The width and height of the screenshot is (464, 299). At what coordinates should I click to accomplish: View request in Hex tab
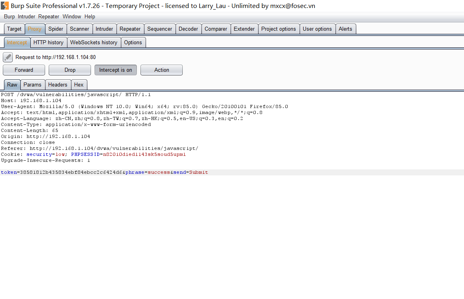(79, 85)
